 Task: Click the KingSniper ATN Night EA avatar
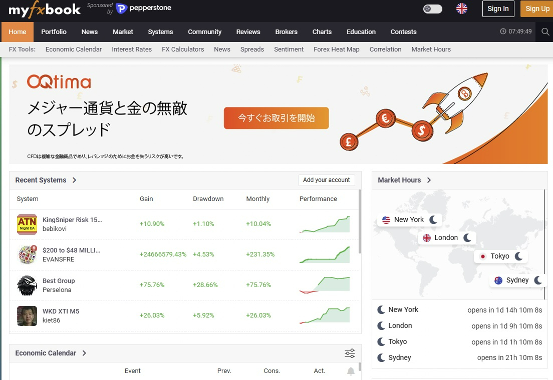[x=27, y=224]
